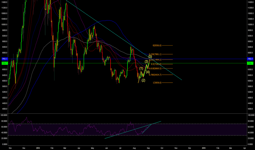
Task: Click the Elliott wave (2) label
Action: (143, 80)
